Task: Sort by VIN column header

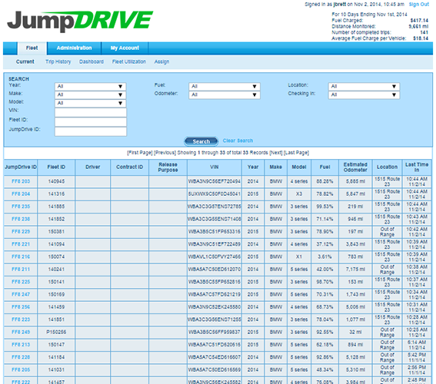Action: (x=215, y=167)
